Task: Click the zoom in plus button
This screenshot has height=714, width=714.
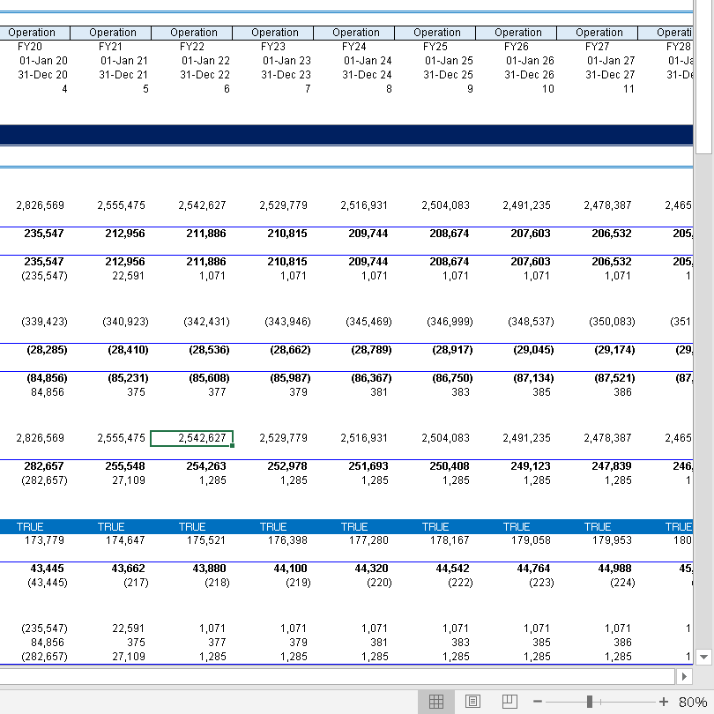Action: (664, 702)
